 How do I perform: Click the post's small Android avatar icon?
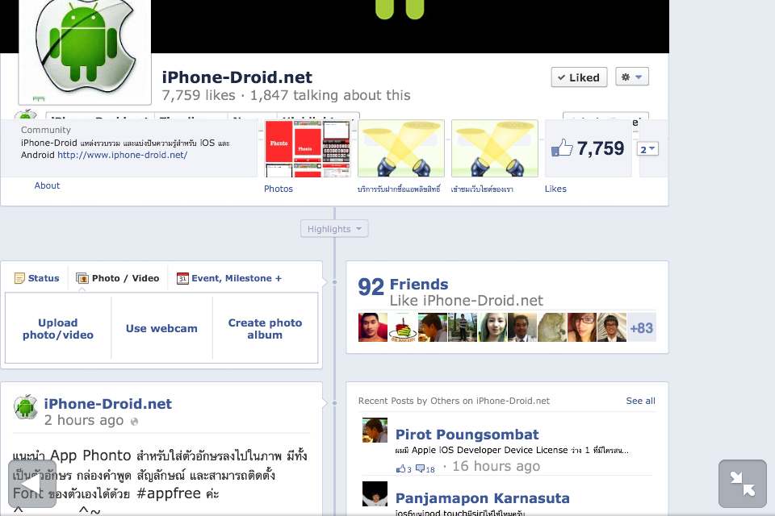(x=26, y=407)
